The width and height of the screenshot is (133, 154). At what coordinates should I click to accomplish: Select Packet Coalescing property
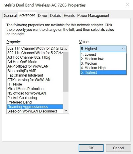(35, 98)
